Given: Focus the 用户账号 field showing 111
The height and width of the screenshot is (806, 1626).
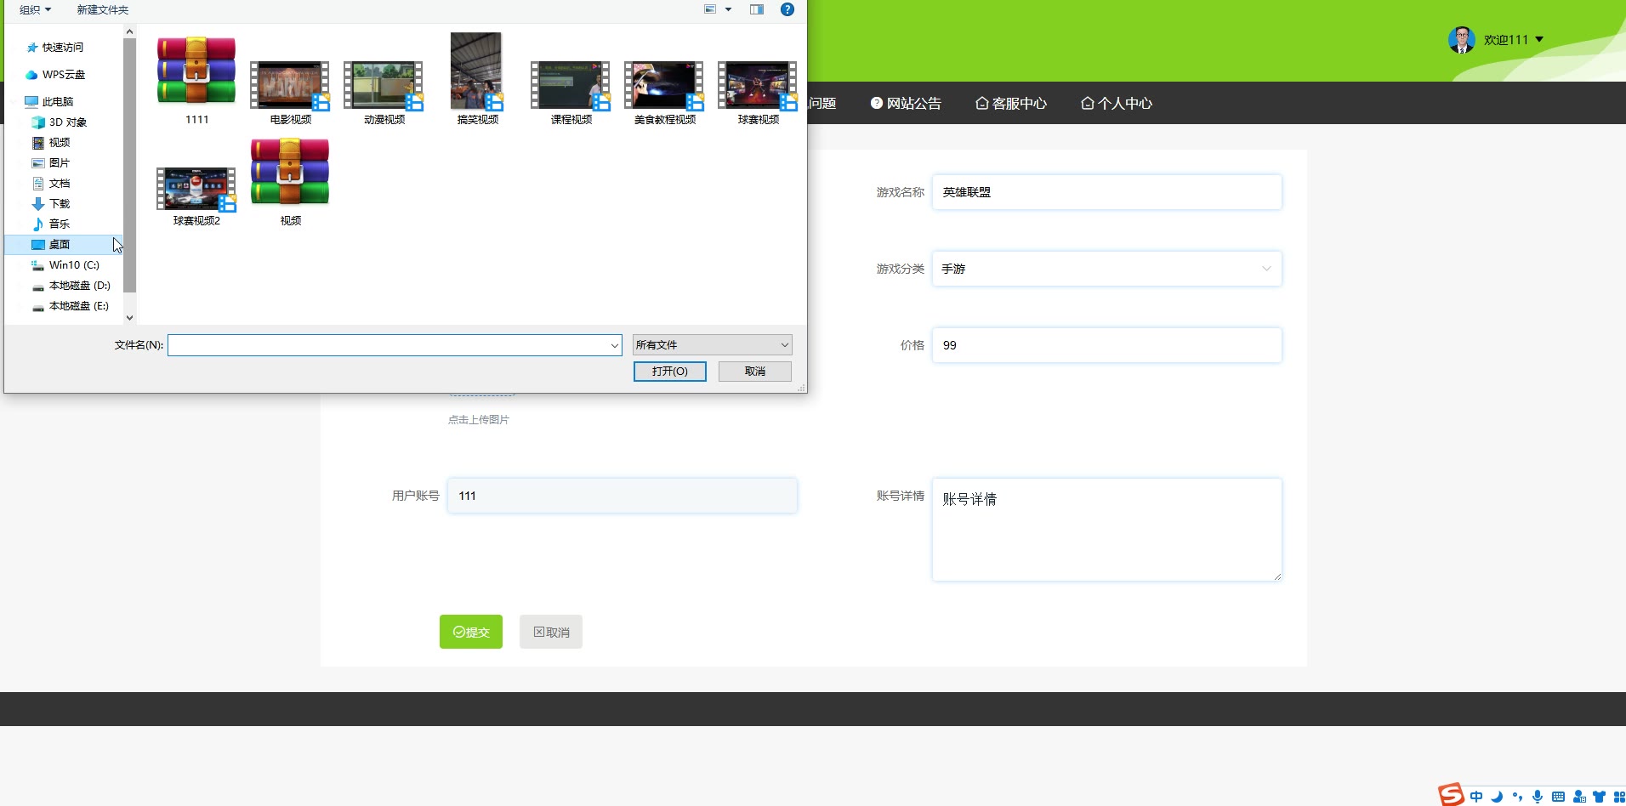Looking at the screenshot, I should 622,496.
